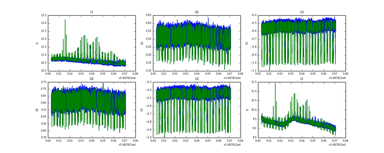
Task: Click the I2 subplot title
Action: coord(302,79)
